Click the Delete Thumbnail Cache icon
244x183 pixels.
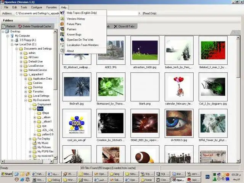pos(20,26)
